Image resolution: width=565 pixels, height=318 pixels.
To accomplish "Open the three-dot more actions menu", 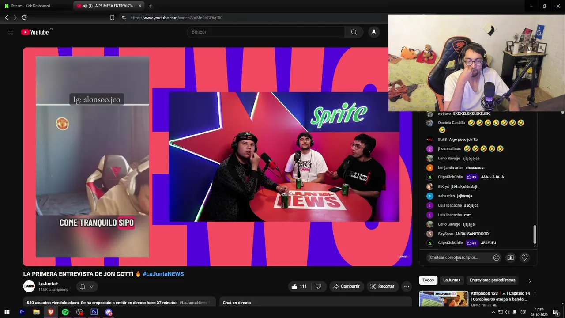I will coord(407,286).
